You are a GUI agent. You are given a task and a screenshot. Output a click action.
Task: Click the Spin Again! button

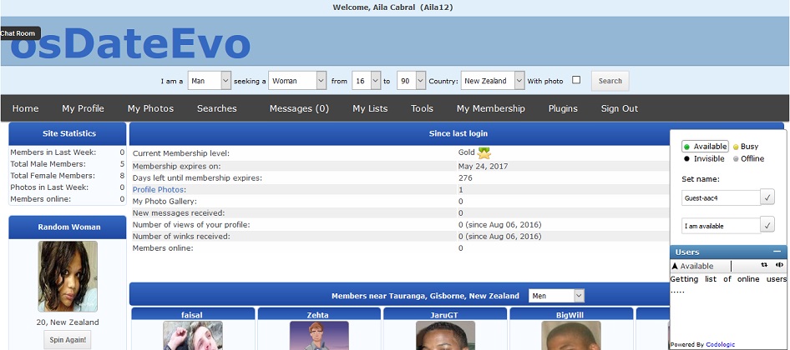(68, 339)
